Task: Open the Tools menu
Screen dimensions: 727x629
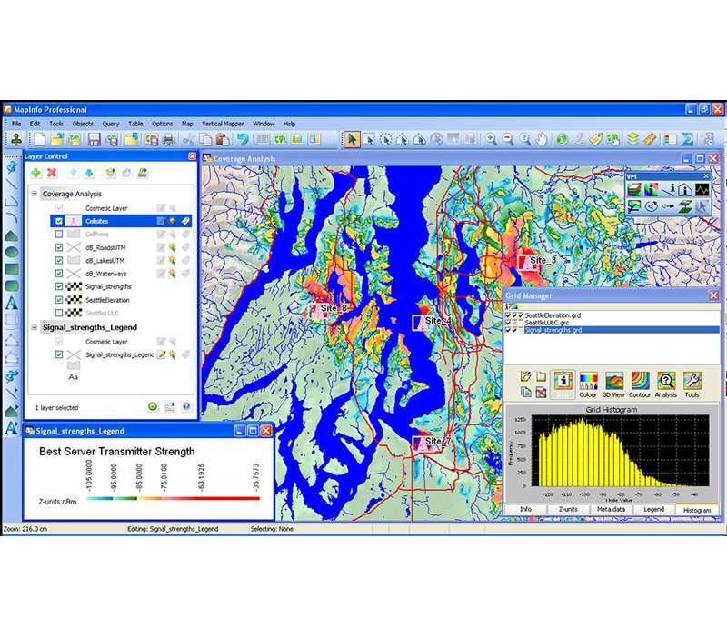Action: 56,124
